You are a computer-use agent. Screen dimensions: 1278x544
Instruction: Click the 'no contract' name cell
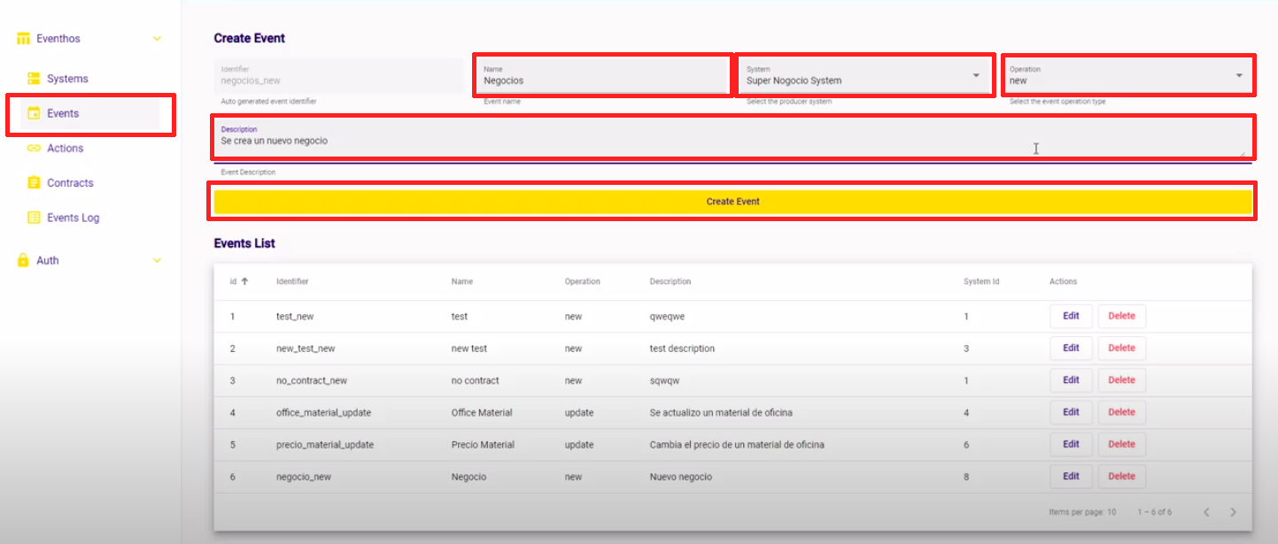click(x=476, y=380)
